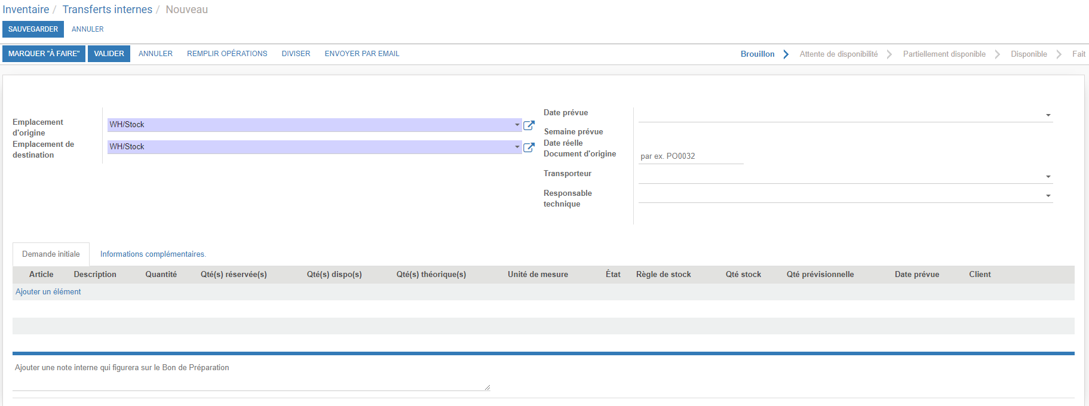Sort by Client column header
The image size is (1089, 406).
point(980,275)
